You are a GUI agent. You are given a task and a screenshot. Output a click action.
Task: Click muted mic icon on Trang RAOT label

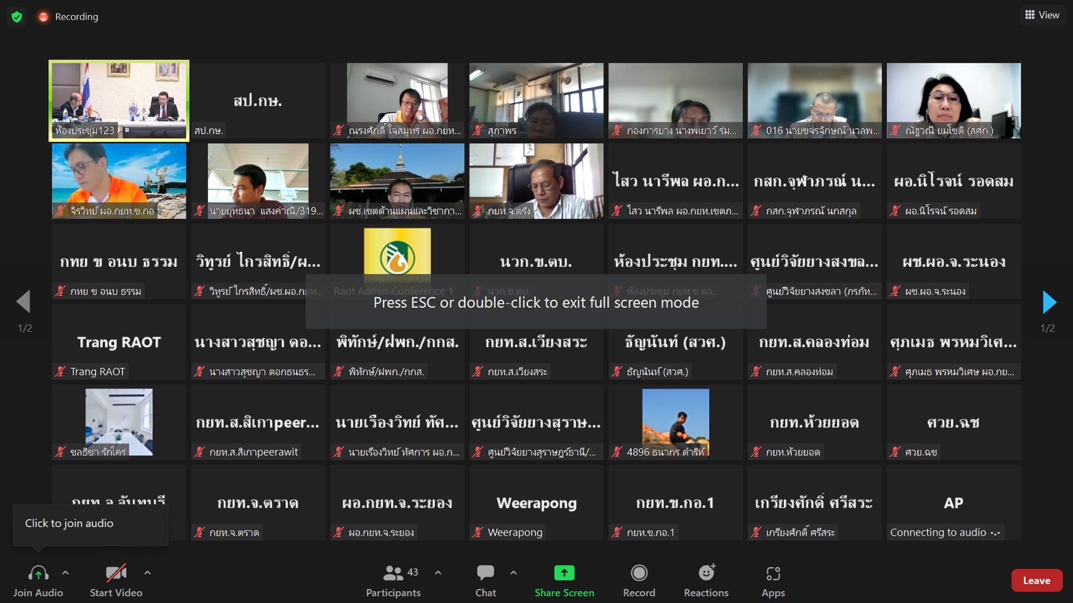pos(61,371)
